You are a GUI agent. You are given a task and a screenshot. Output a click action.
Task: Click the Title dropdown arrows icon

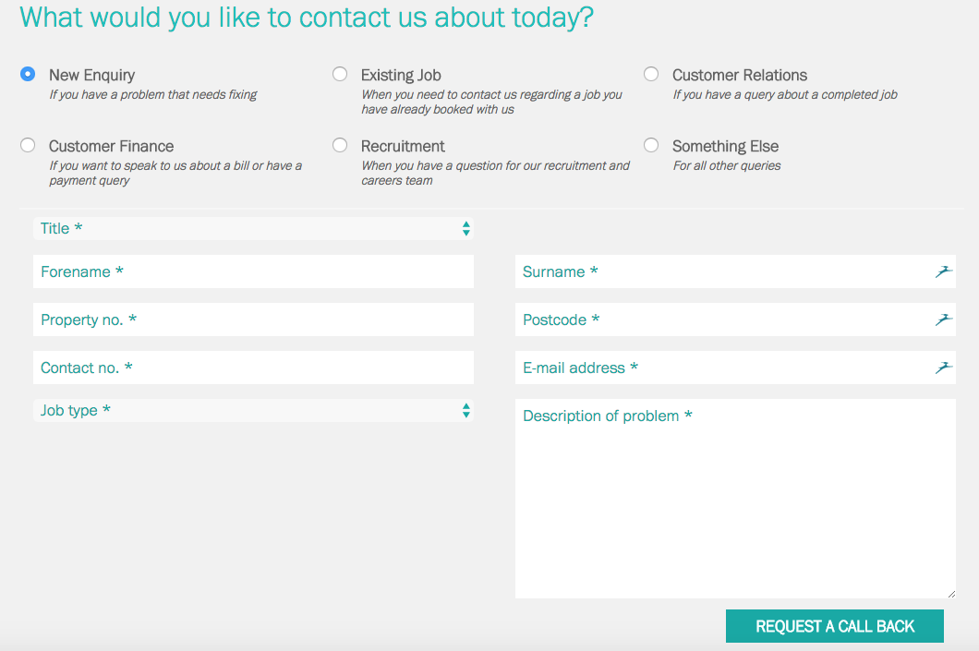click(x=465, y=228)
